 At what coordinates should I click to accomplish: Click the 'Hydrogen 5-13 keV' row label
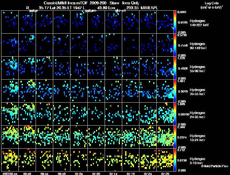tap(198, 161)
